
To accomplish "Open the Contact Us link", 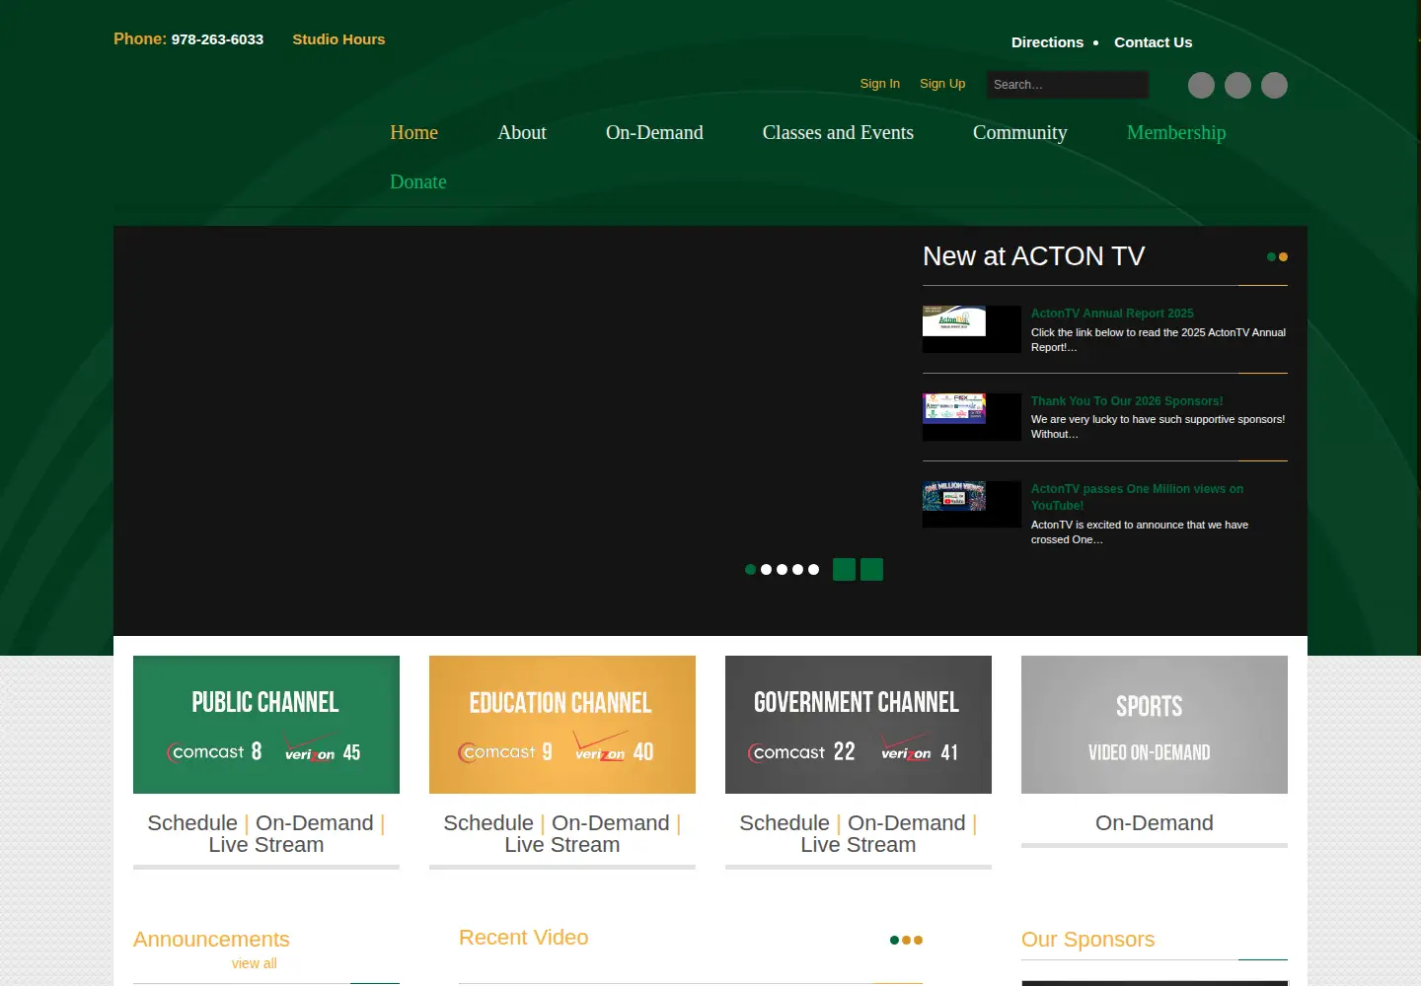I will 1153,42.
